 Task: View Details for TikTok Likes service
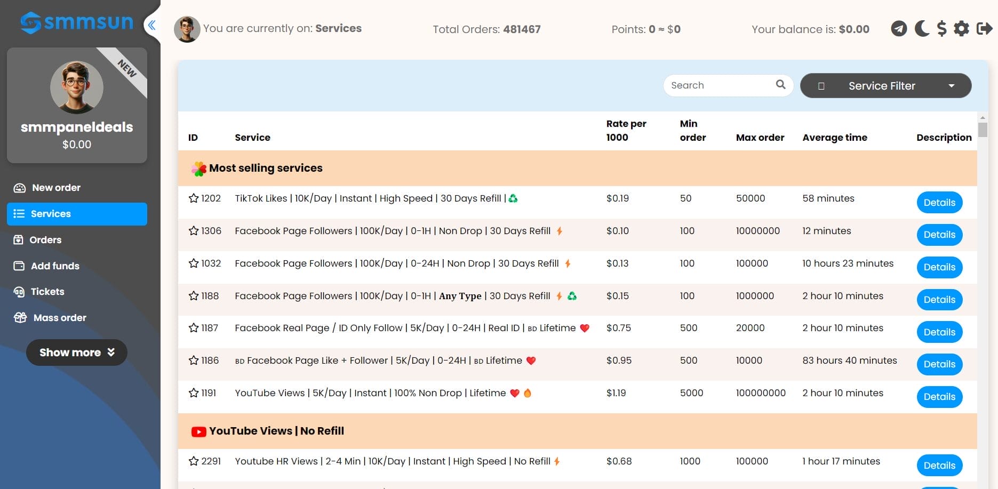point(939,203)
